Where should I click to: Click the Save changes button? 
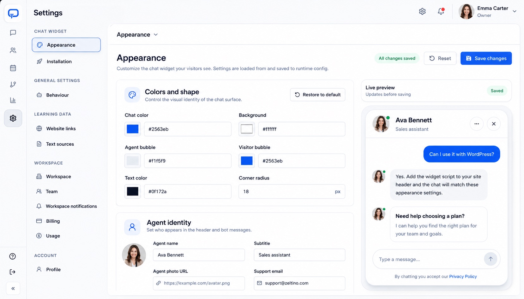486,58
